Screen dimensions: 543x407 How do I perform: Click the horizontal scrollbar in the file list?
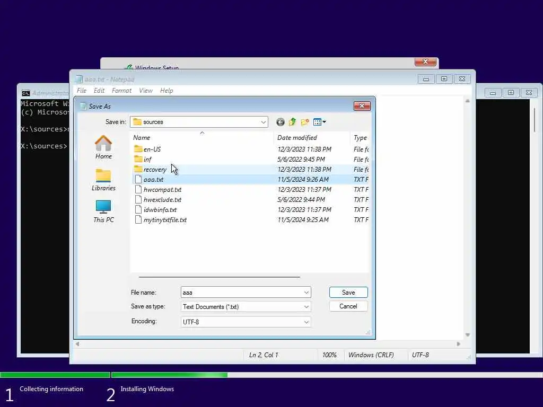pyautogui.click(x=220, y=277)
